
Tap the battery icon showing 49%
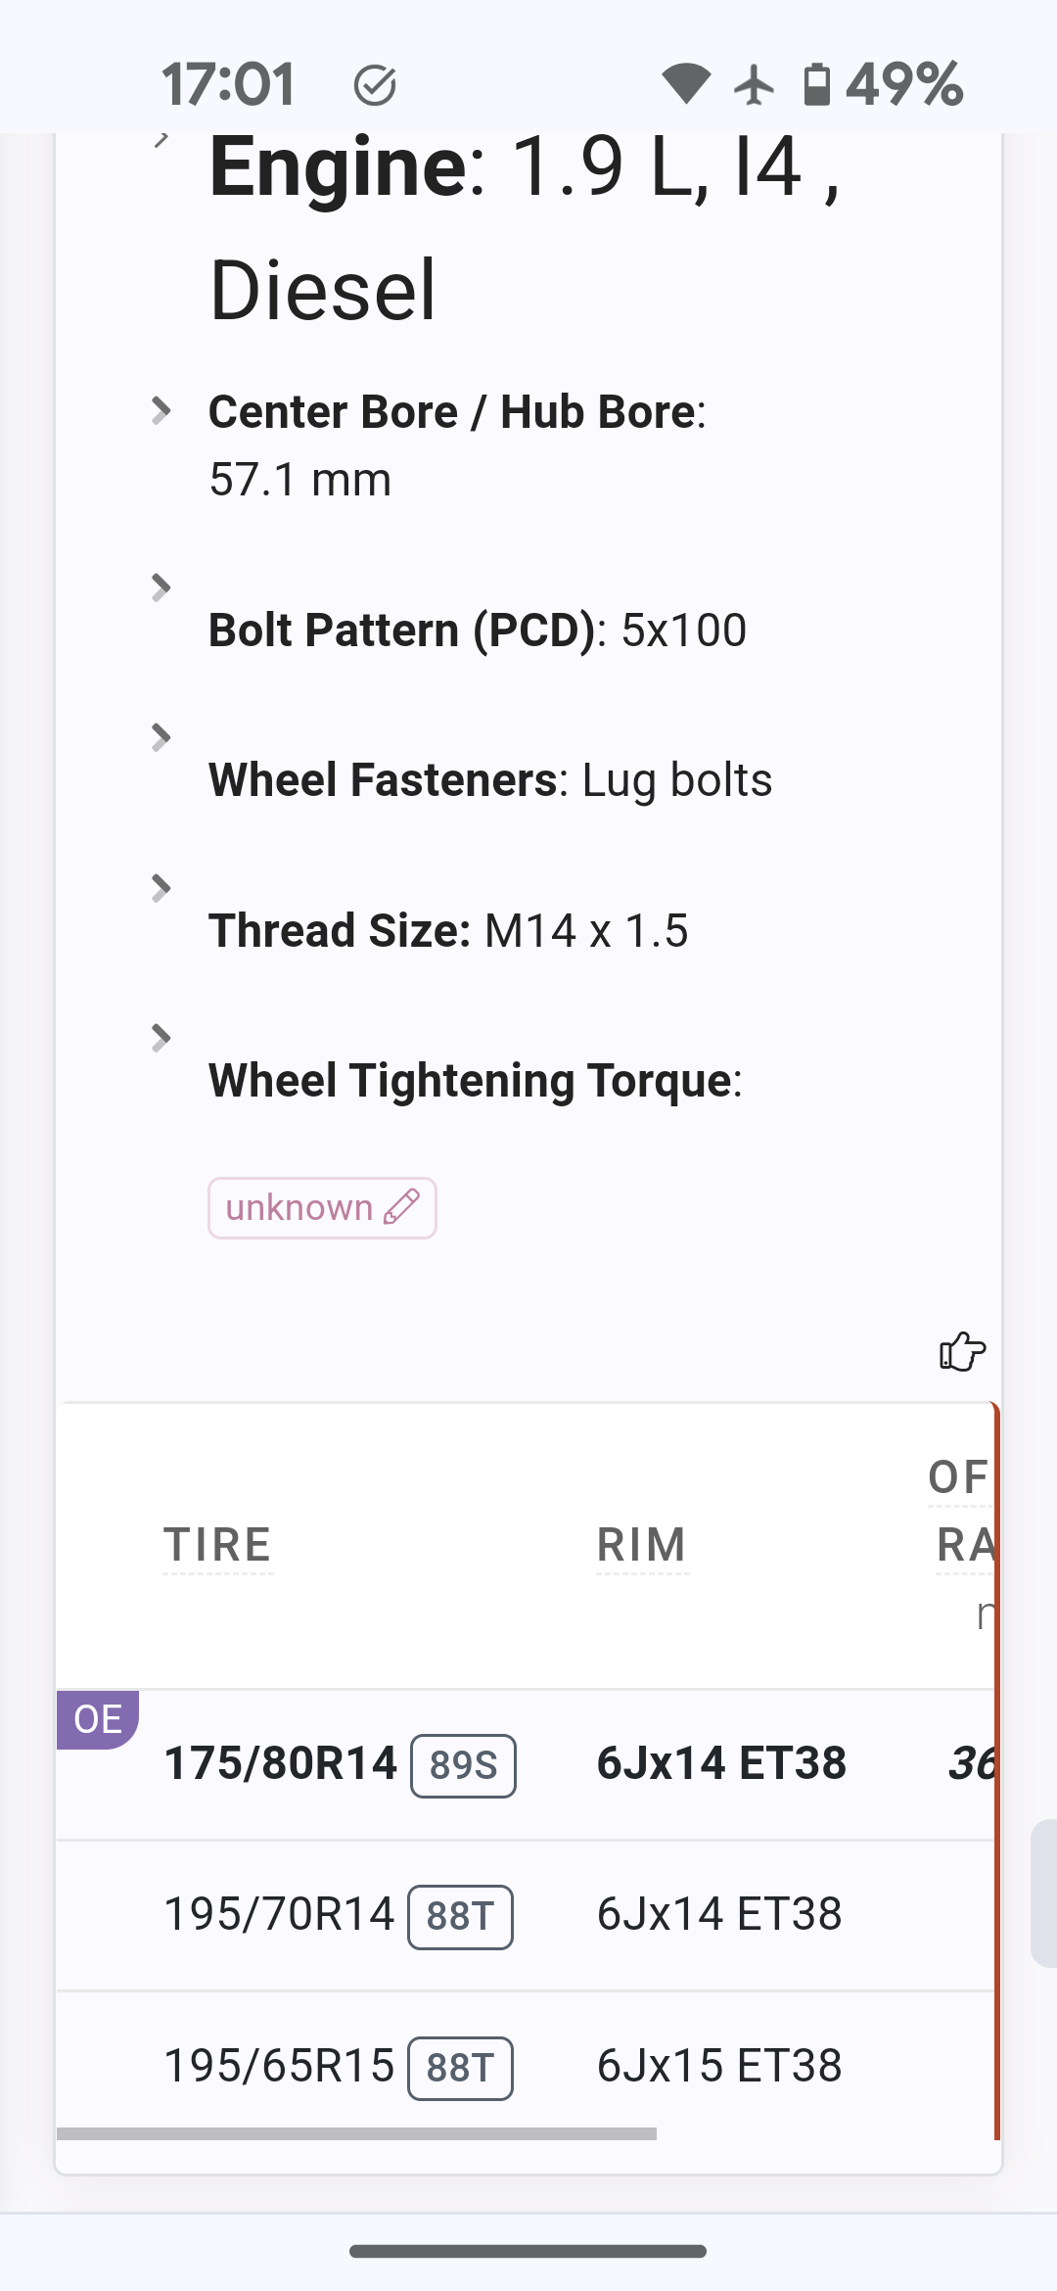click(x=816, y=84)
